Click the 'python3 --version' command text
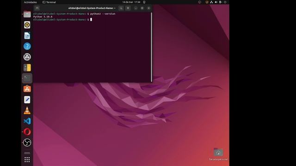This screenshot has width=296, height=166. point(103,14)
